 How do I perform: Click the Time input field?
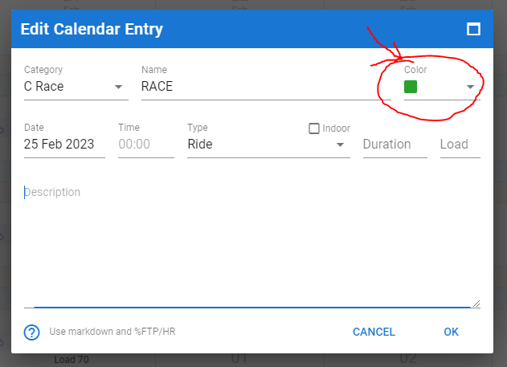[145, 145]
